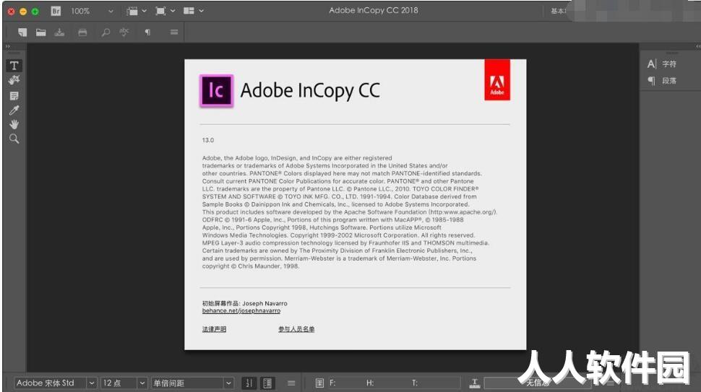
Task: Click the 100% zoom level field
Action: [80, 11]
